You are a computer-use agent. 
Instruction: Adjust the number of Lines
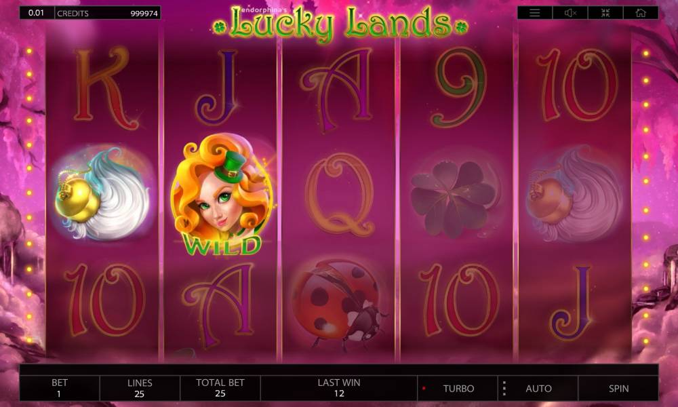coord(140,389)
